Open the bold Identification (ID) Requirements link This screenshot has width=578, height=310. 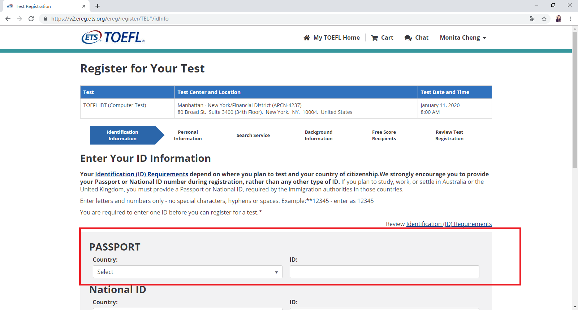pos(142,174)
